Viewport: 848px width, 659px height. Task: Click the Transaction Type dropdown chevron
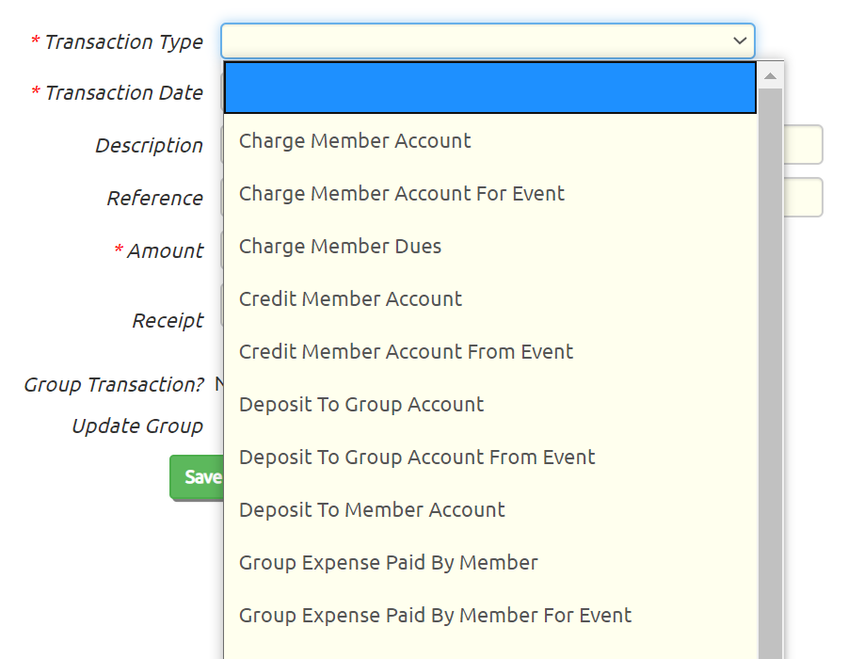740,40
